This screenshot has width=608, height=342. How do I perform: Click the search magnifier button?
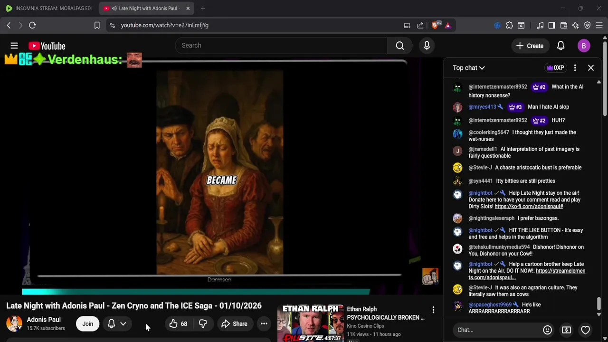tap(400, 46)
